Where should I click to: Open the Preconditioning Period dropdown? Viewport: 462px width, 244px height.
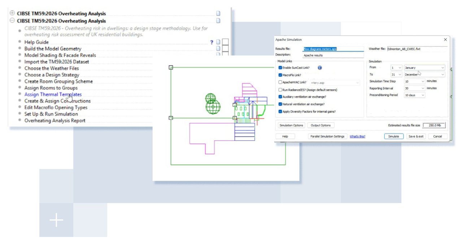414,95
